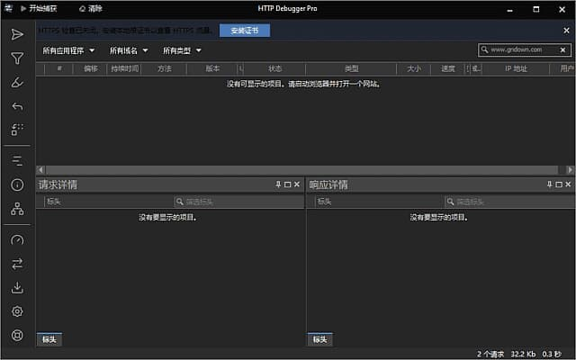Select the 标头 tab under response details
576x360 pixels.
(320, 339)
